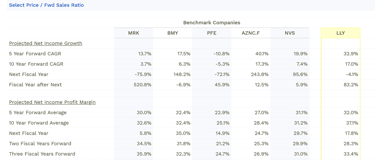Click the Select Price / Fwd Sales Ratio link
The image size is (375, 160).
point(46,5)
